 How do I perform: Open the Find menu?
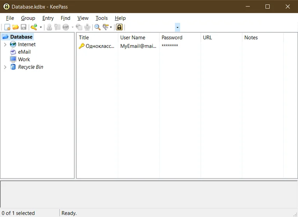coord(66,18)
